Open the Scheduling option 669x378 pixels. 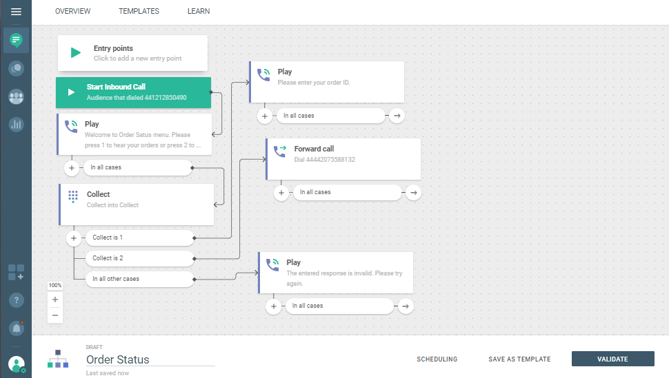point(437,359)
